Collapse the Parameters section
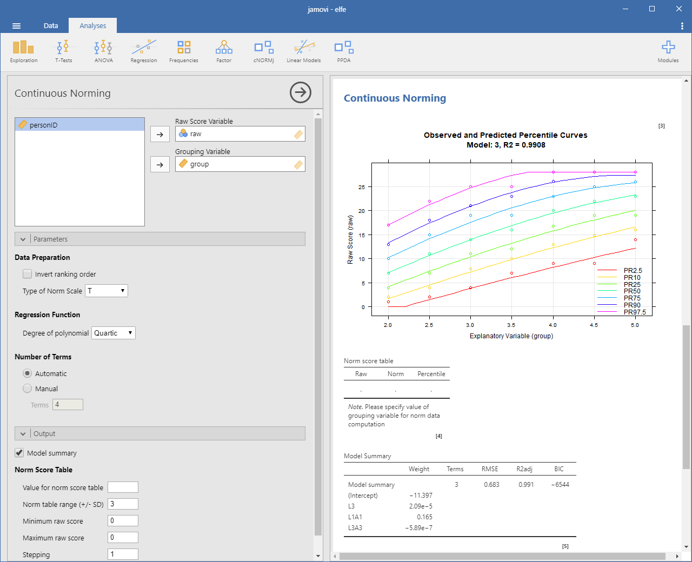 pos(23,239)
